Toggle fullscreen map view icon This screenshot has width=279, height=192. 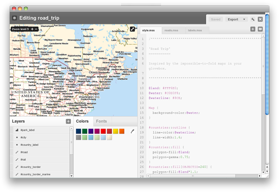tap(132, 29)
